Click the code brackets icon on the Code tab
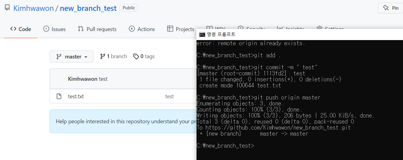 [x=13, y=29]
